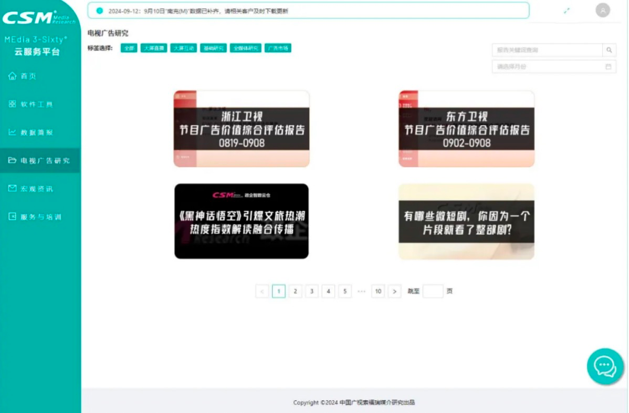Open 东方卫视 0902-0908 report card
The width and height of the screenshot is (629, 413).
tap(466, 129)
